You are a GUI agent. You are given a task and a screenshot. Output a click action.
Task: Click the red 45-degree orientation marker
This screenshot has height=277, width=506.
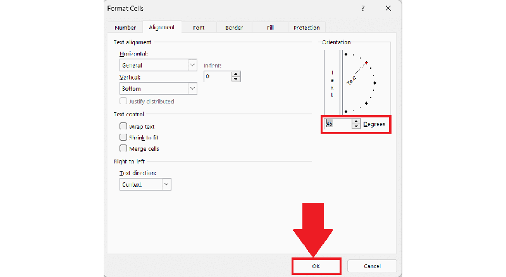click(x=366, y=63)
